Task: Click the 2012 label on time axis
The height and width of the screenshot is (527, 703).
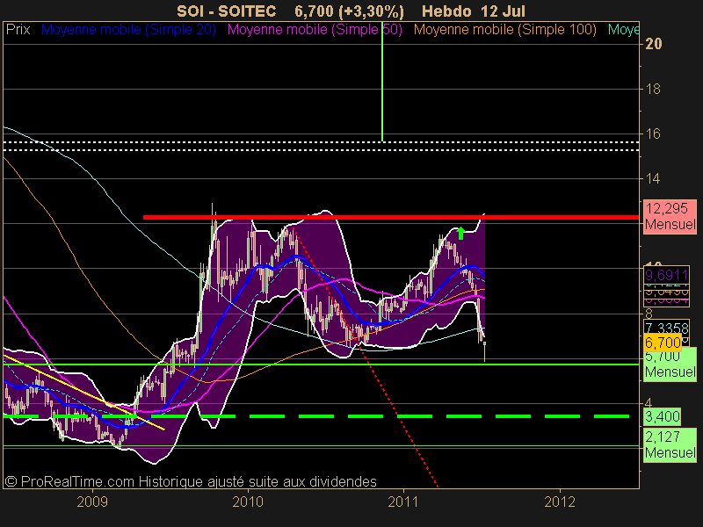Action: 560,502
